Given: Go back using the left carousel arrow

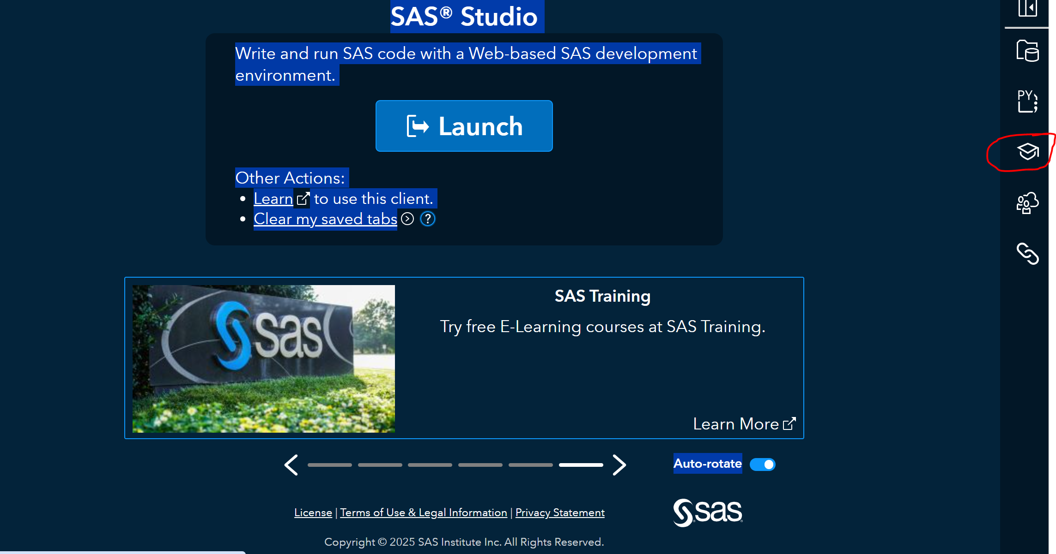Looking at the screenshot, I should click(291, 465).
